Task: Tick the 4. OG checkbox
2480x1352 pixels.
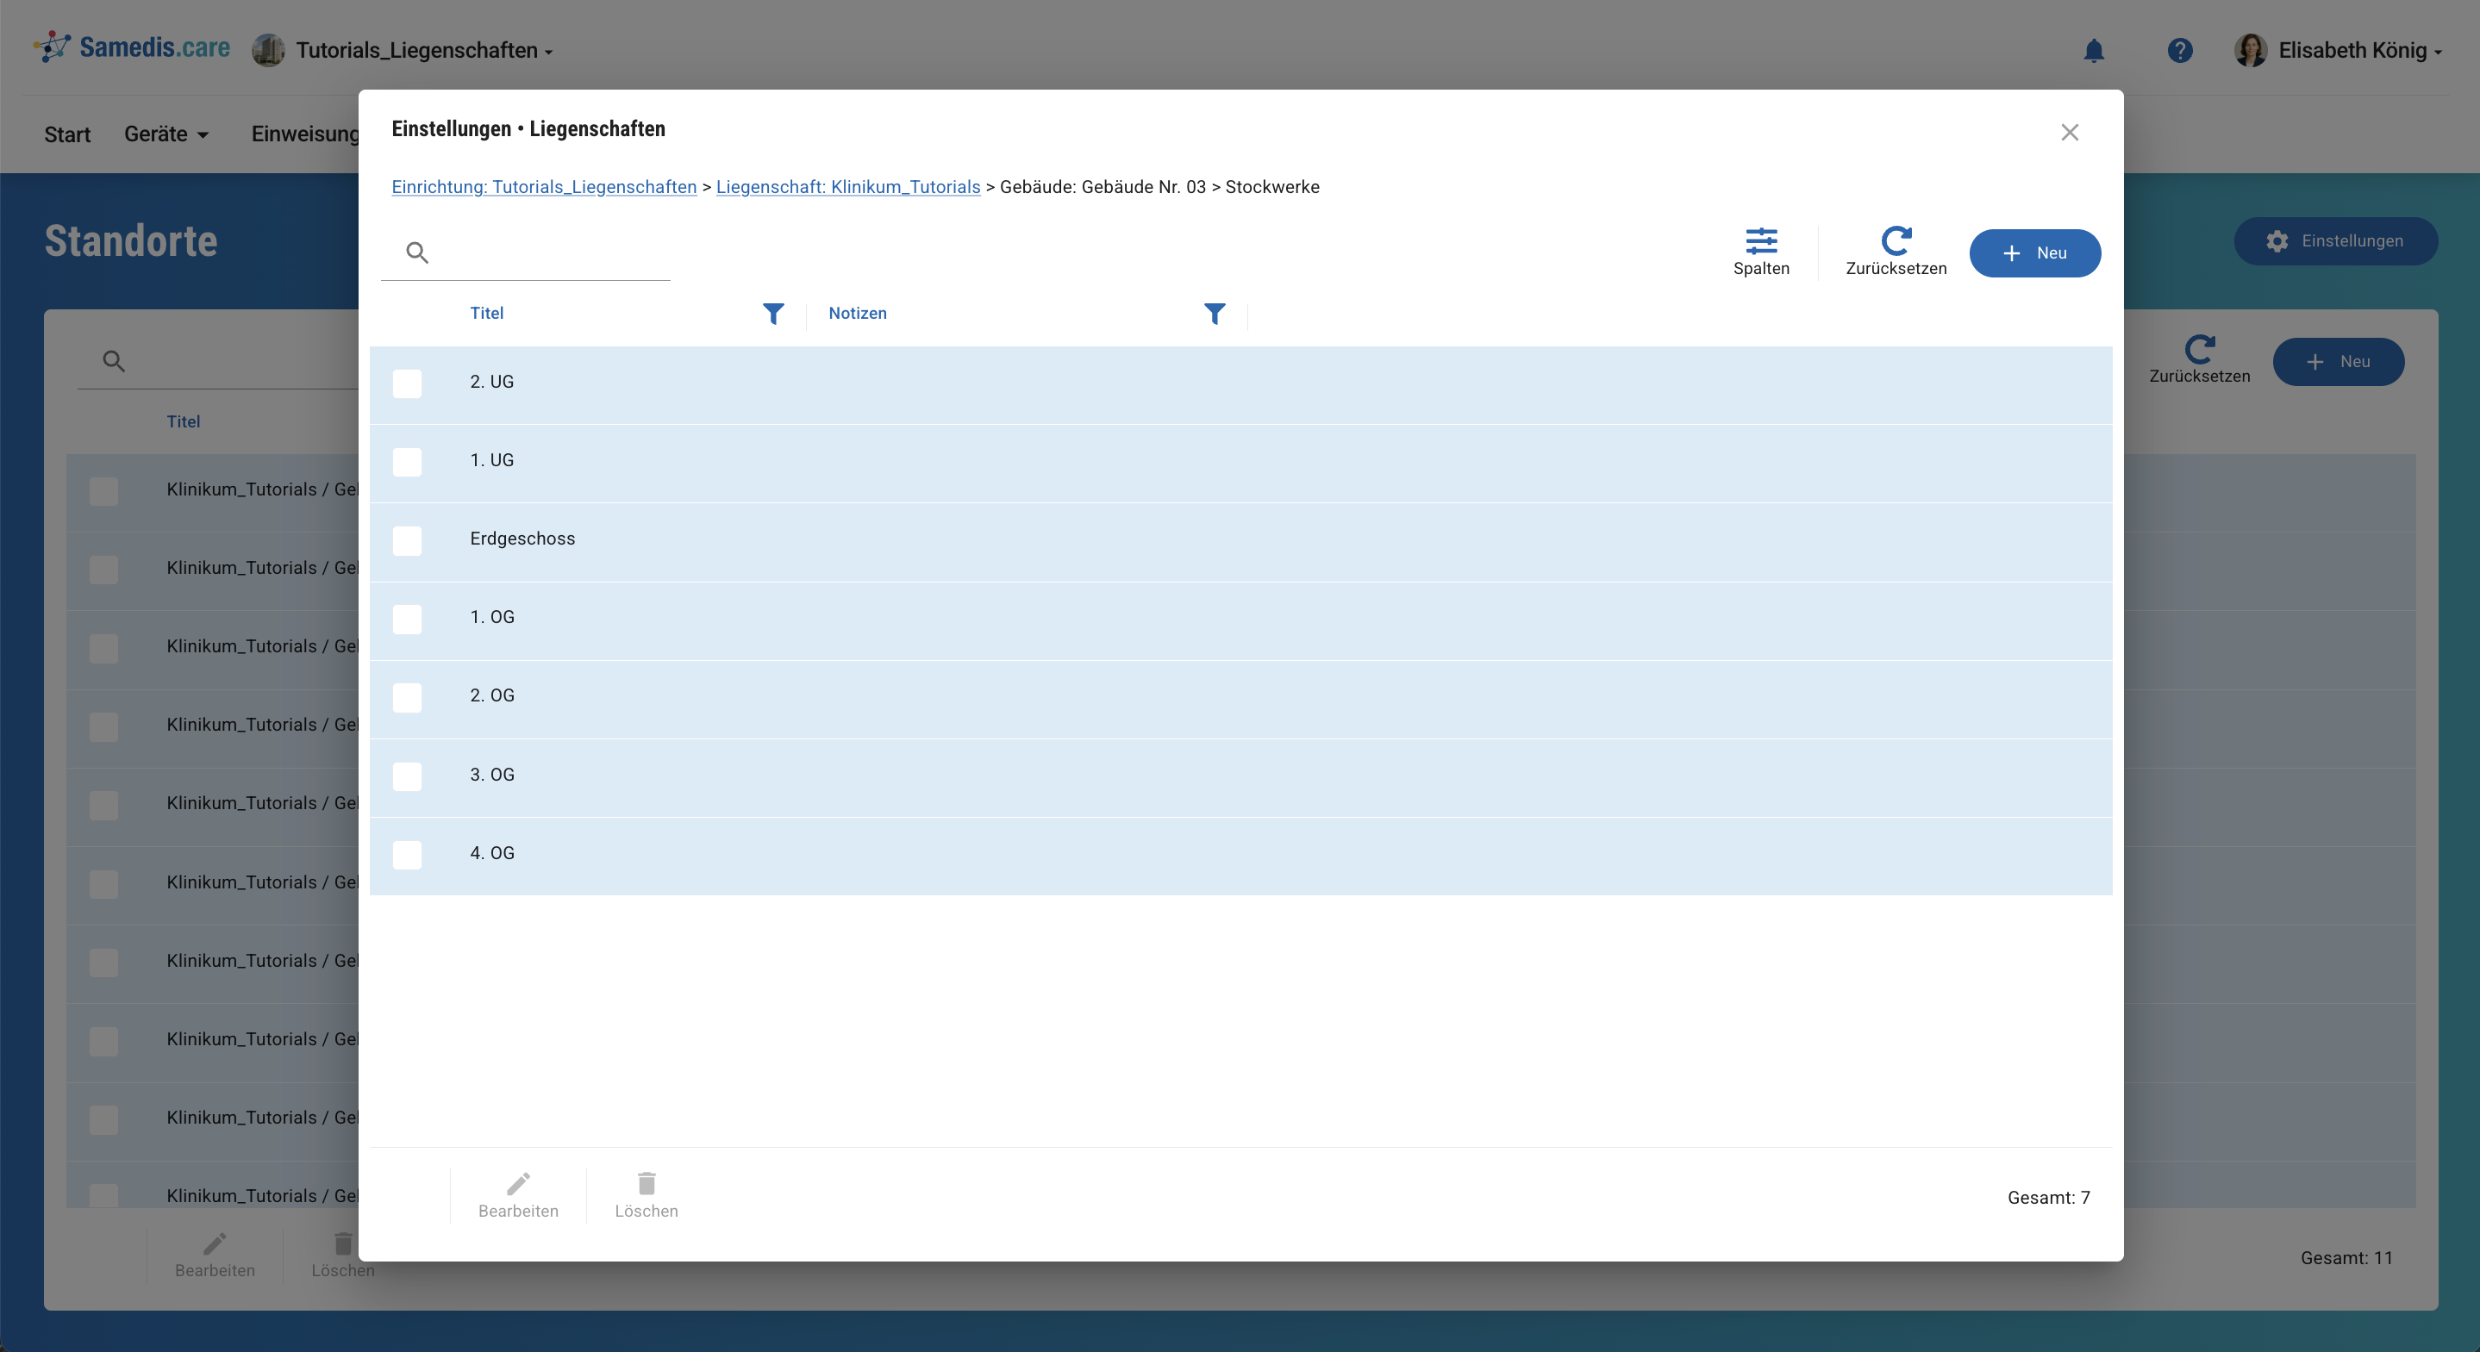Action: click(x=407, y=855)
